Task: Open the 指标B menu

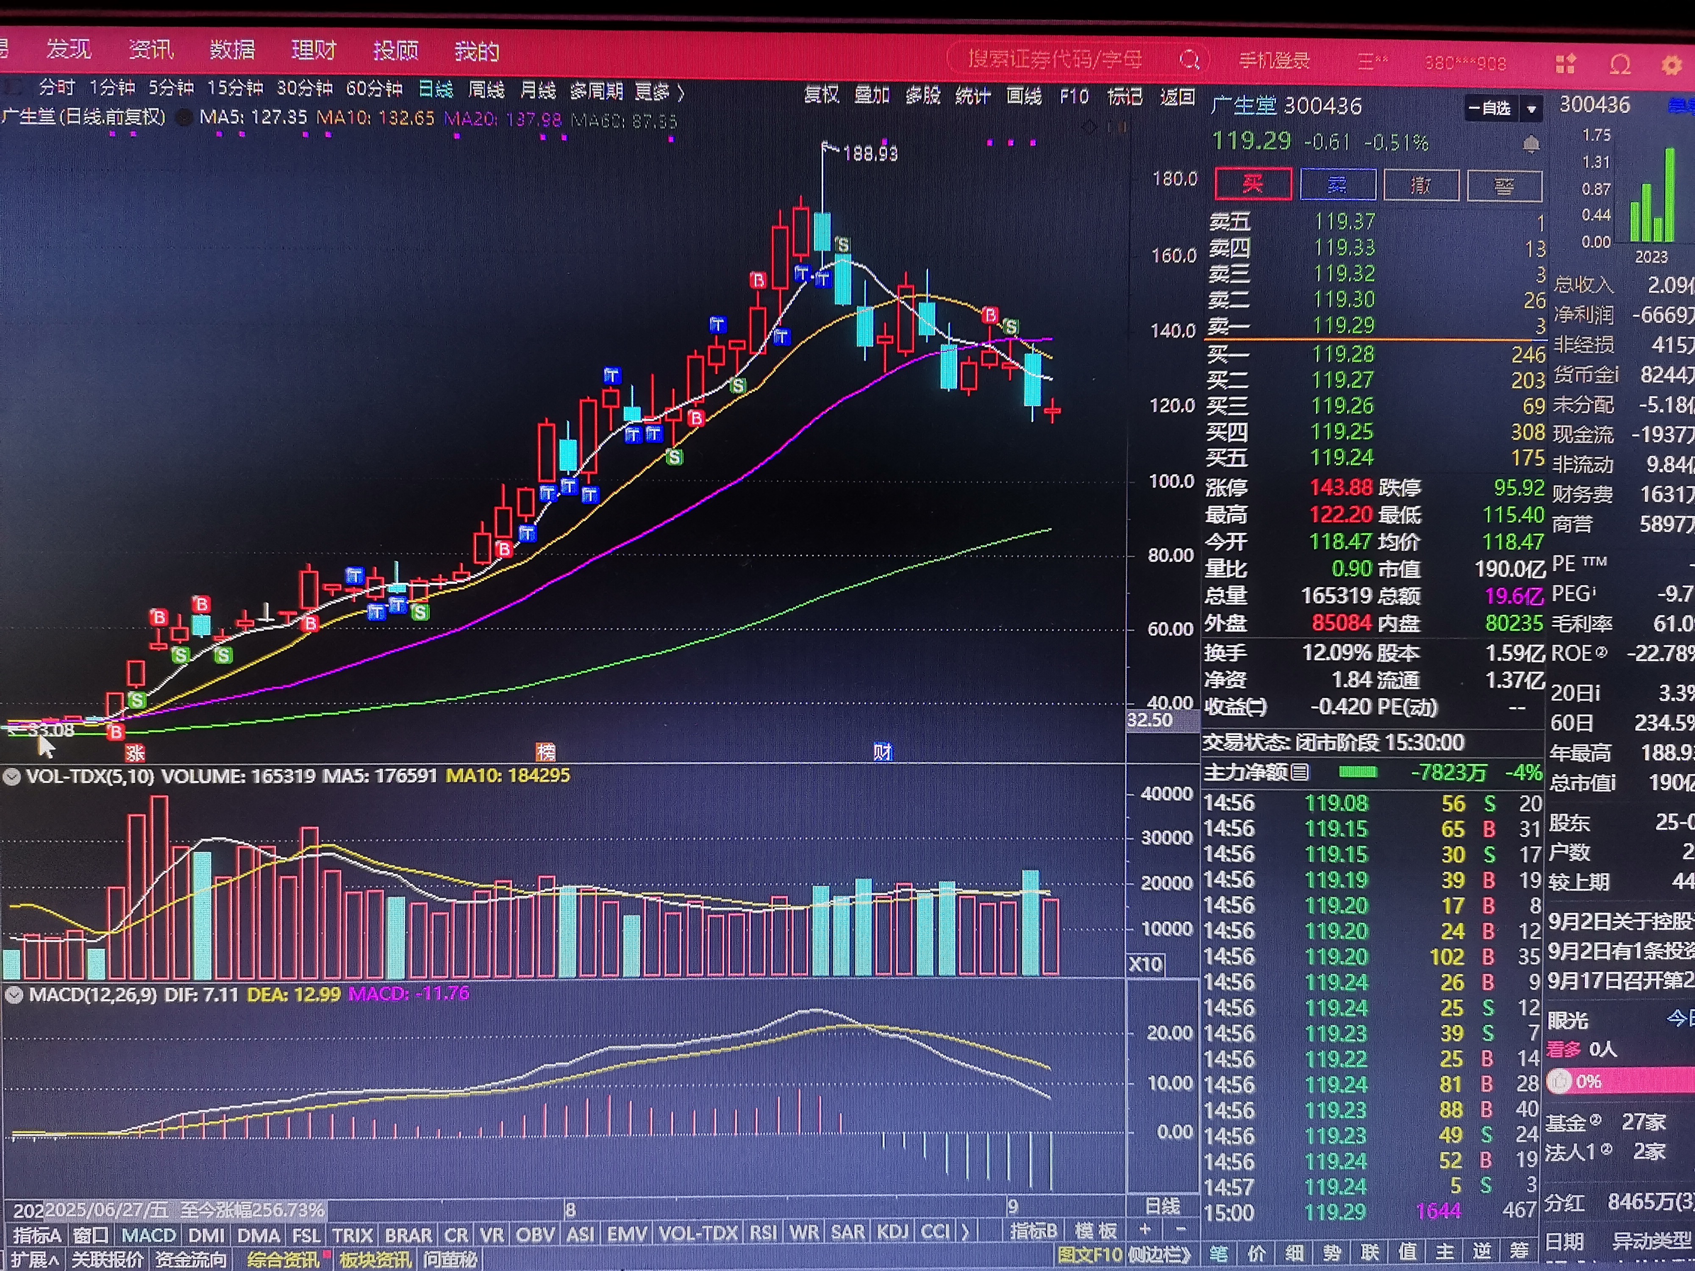Action: [1033, 1231]
